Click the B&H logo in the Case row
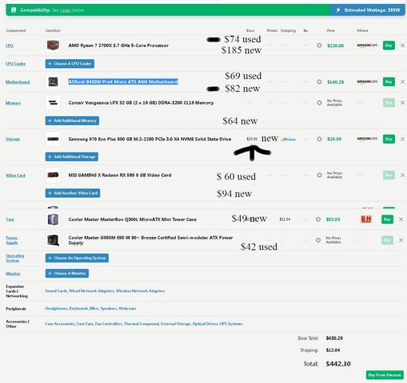The height and width of the screenshot is (383, 407). click(x=366, y=219)
